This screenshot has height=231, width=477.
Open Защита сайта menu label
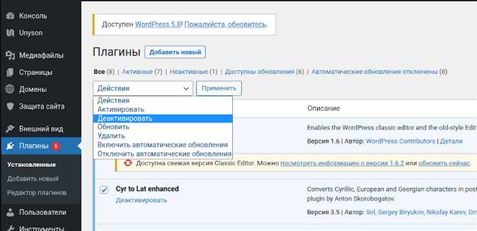pyautogui.click(x=42, y=107)
